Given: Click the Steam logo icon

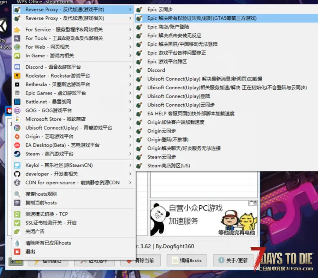Looking at the screenshot, I should [x=17, y=154].
